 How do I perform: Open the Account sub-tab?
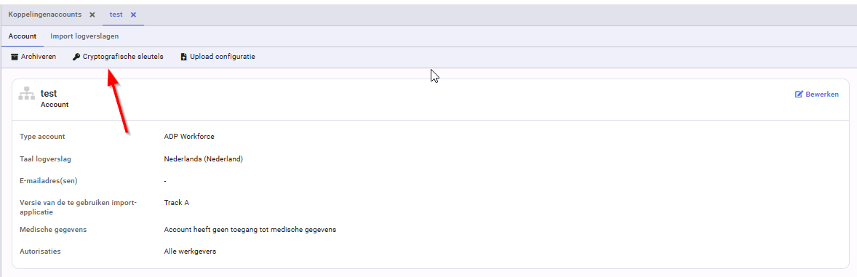[x=23, y=36]
